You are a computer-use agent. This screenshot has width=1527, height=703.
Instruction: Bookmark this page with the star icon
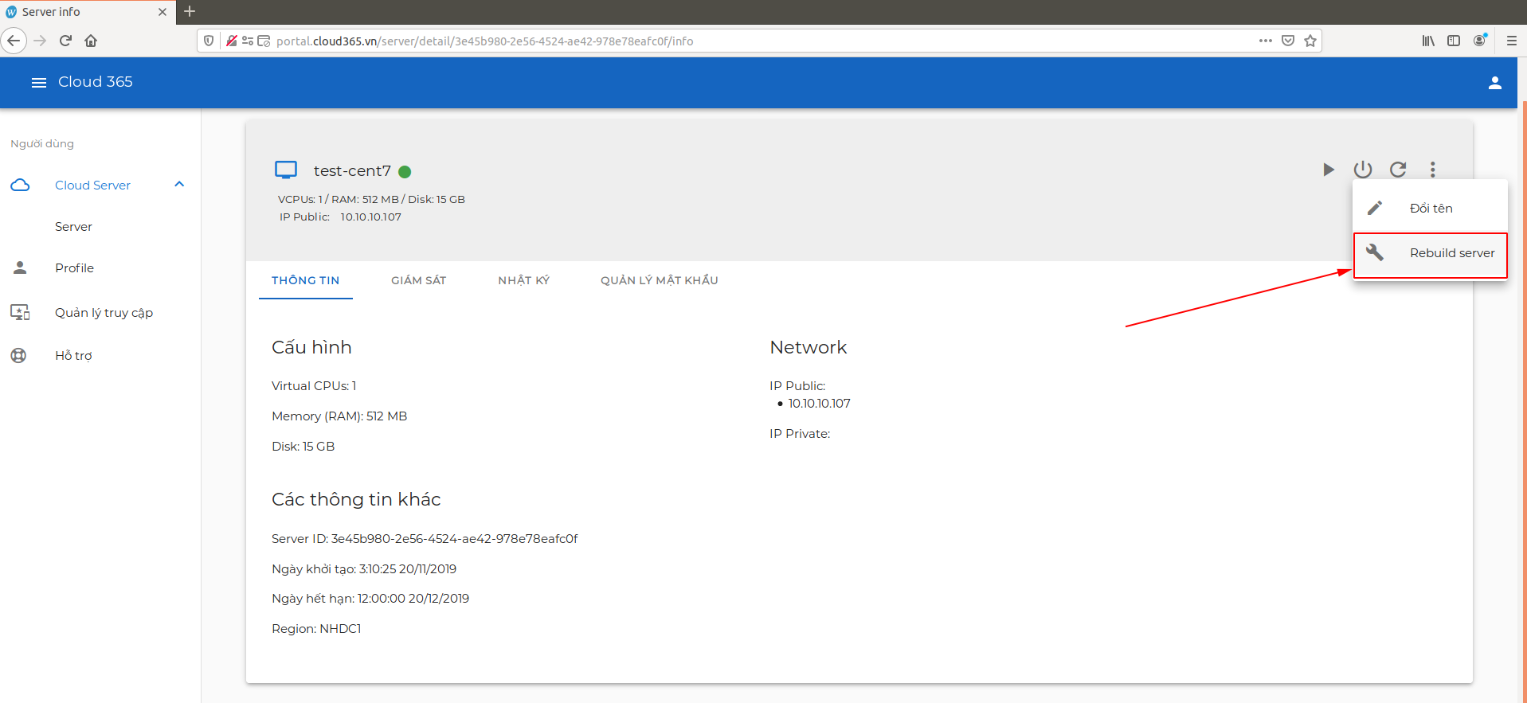pos(1310,41)
